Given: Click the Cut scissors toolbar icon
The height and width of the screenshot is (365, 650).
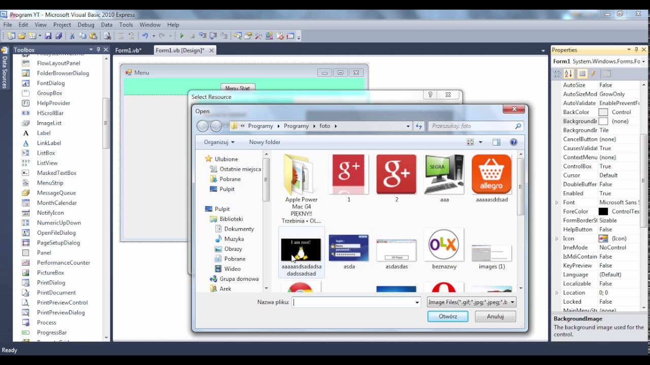Looking at the screenshot, I should 72,36.
